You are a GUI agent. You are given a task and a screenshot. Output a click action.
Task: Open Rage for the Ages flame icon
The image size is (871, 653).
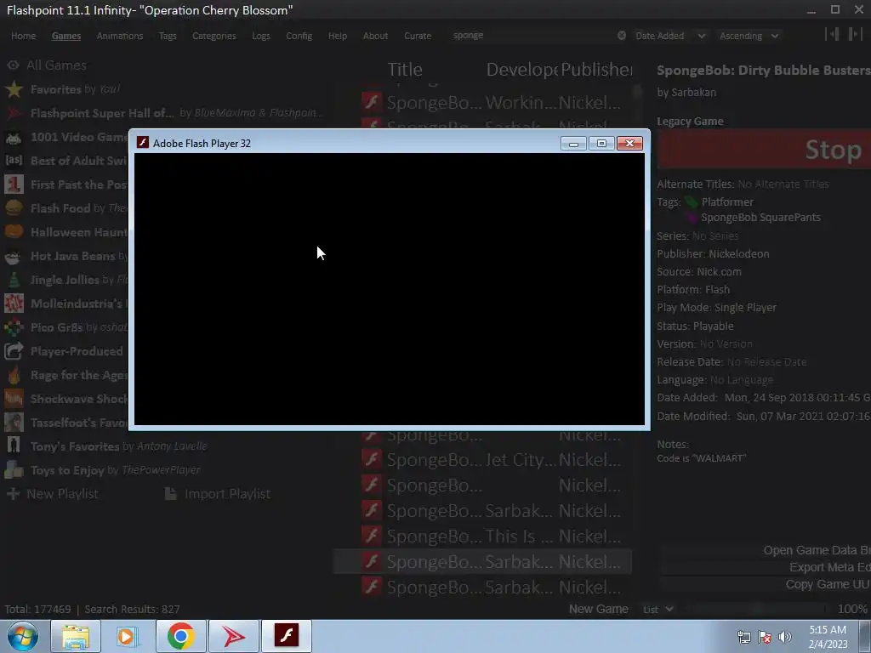click(x=14, y=375)
